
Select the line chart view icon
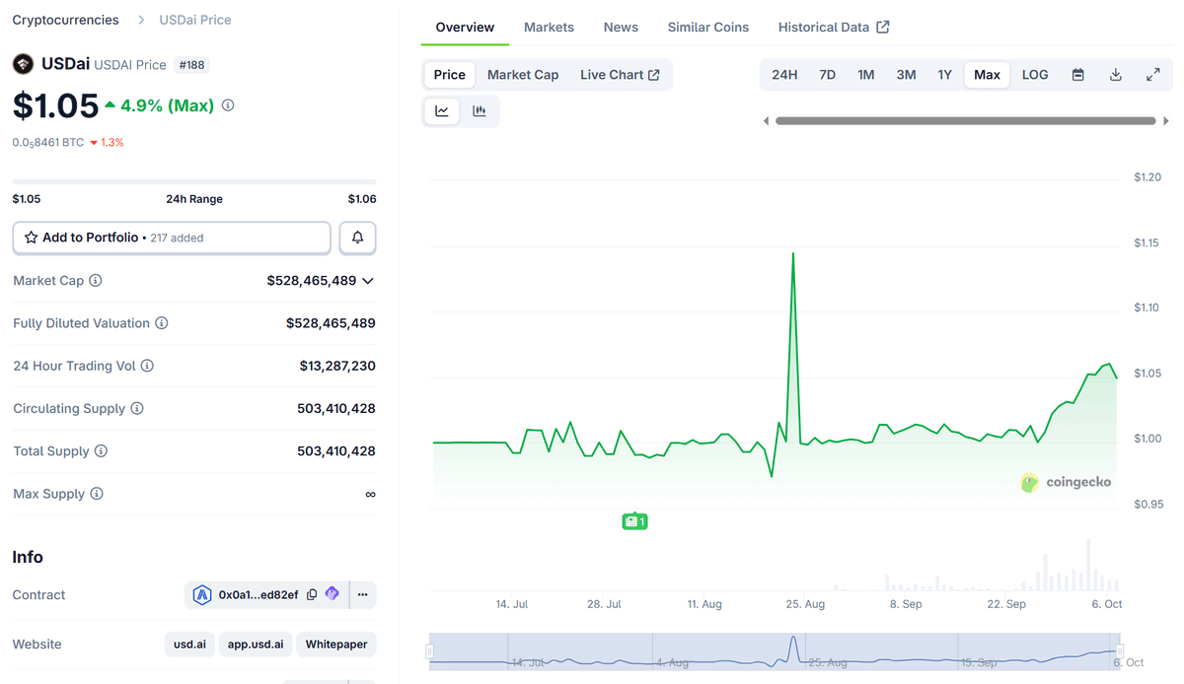click(x=442, y=111)
